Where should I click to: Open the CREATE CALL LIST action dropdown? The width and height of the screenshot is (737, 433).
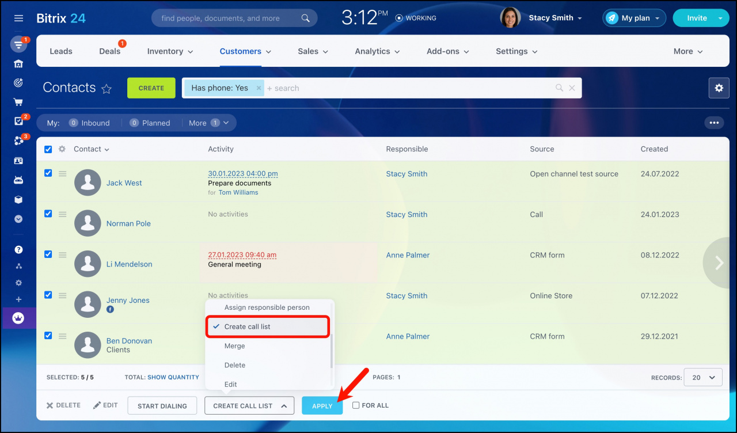click(x=249, y=406)
